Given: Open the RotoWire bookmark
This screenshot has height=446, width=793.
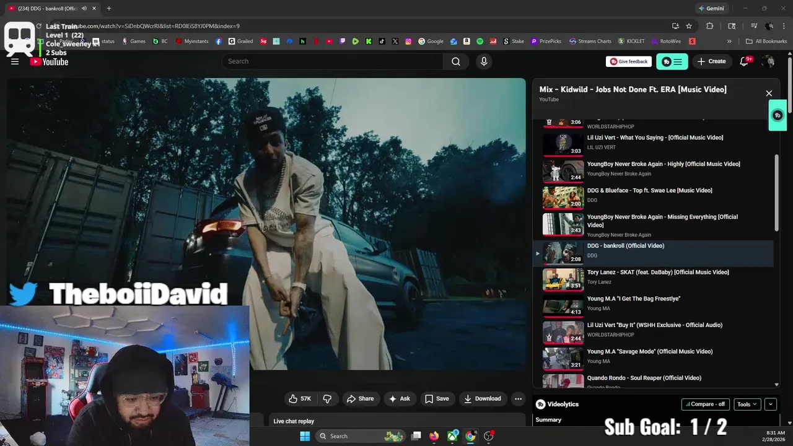Looking at the screenshot, I should pyautogui.click(x=666, y=42).
